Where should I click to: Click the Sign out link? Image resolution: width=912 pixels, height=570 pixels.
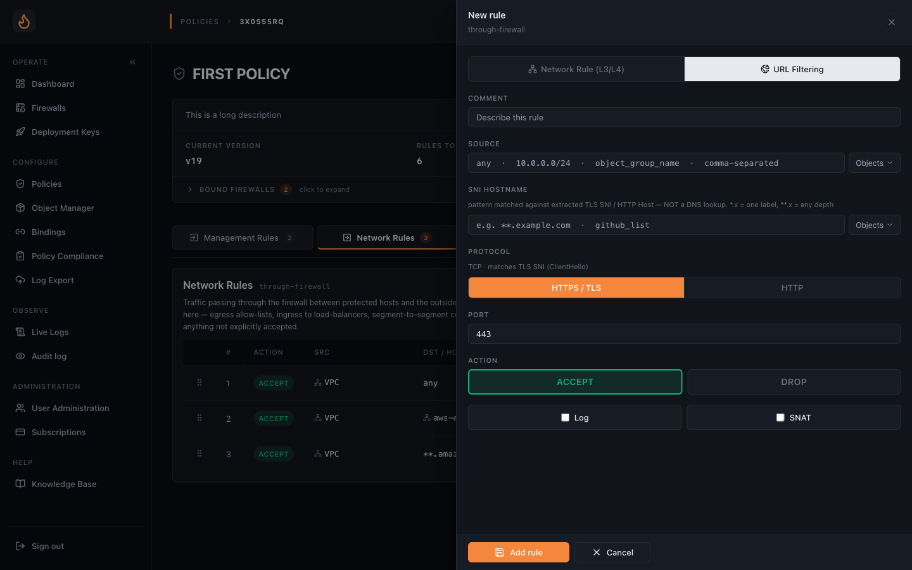coord(47,546)
